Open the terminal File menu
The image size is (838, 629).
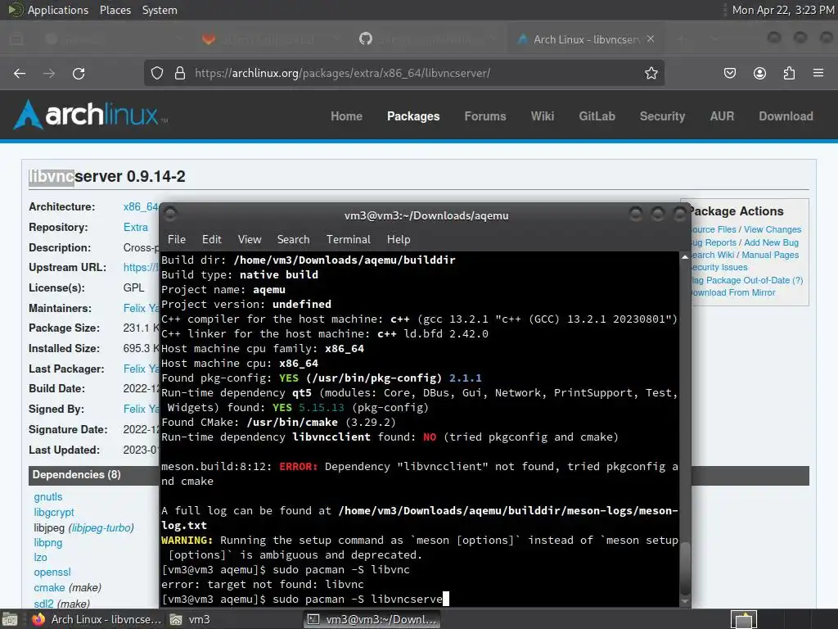[x=177, y=240]
